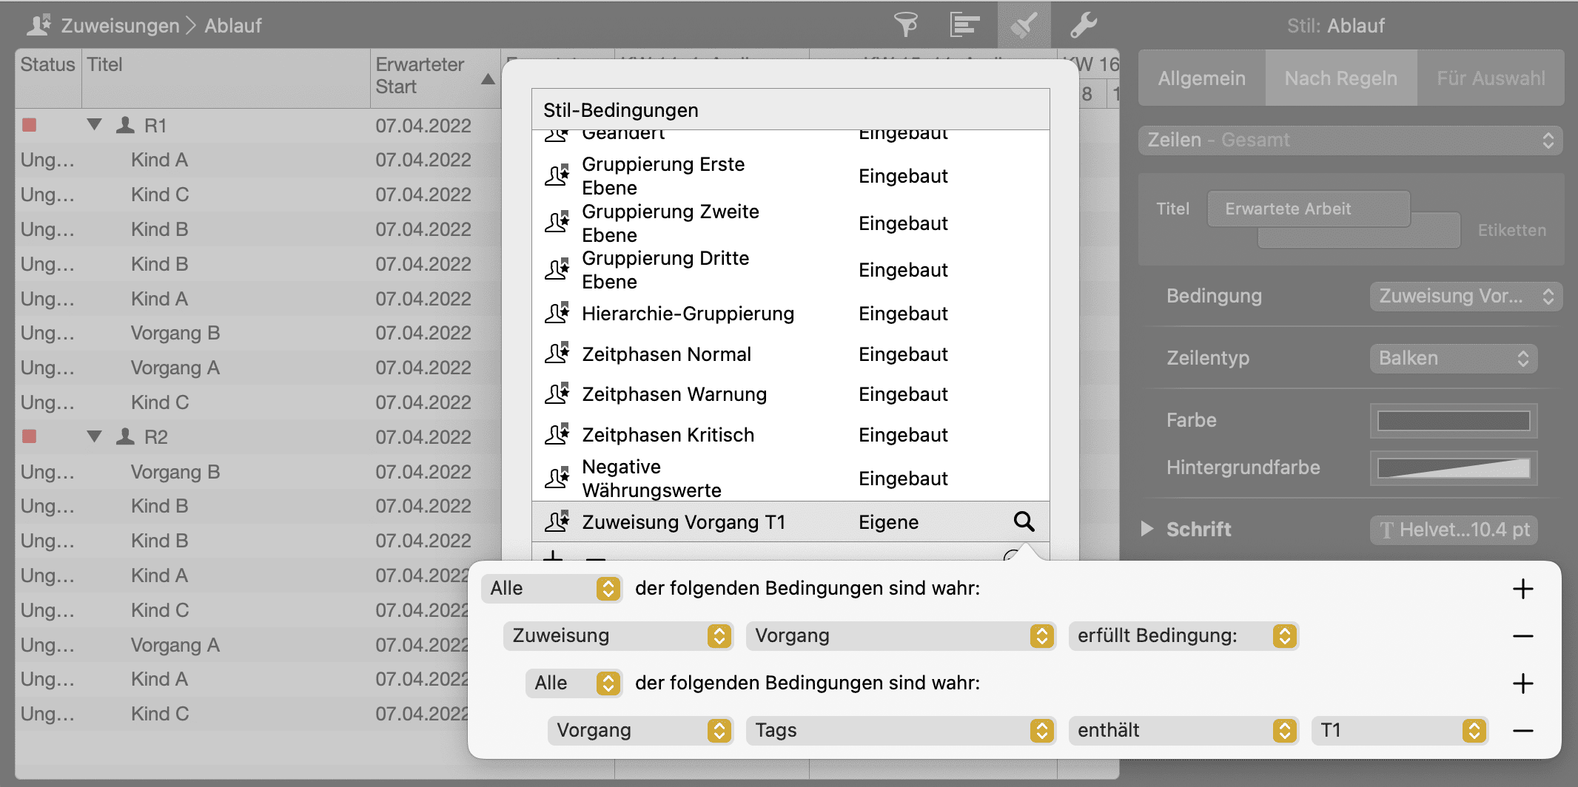The width and height of the screenshot is (1578, 787).
Task: Add nested condition with second plus icon
Action: click(x=1522, y=683)
